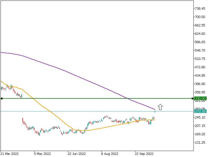Click the thin teal current price line
This screenshot has height=157, width=210.
tap(79, 111)
